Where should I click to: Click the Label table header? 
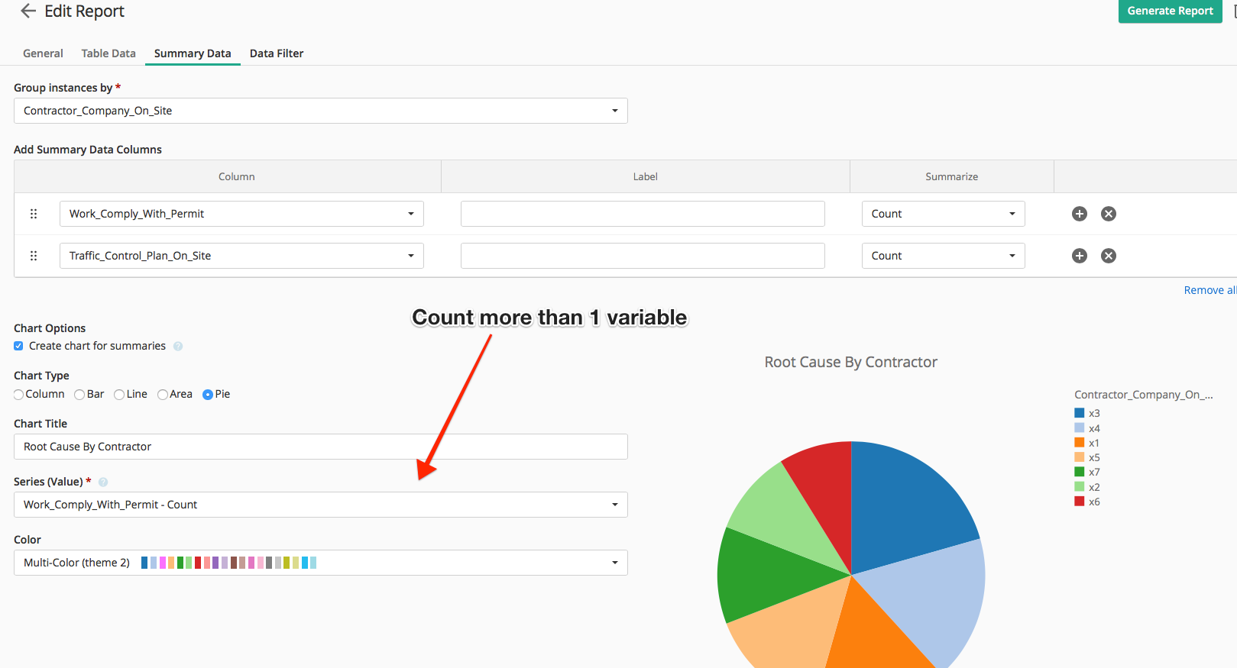pos(645,176)
